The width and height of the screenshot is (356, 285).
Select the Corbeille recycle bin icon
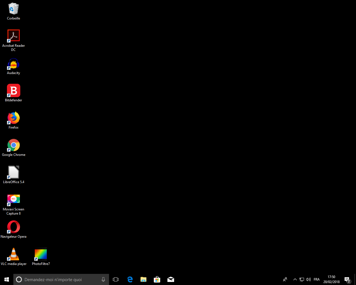click(x=13, y=11)
